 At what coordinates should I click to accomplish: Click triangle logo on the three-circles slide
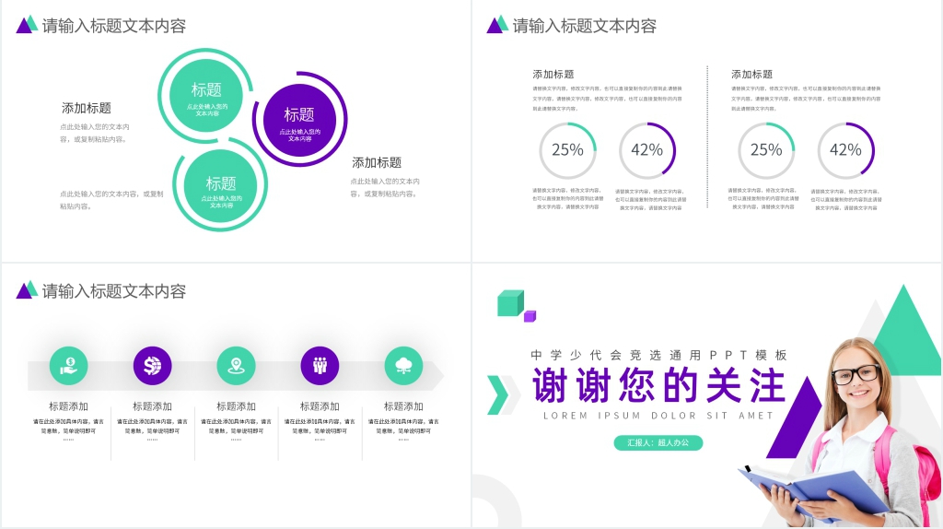point(27,25)
